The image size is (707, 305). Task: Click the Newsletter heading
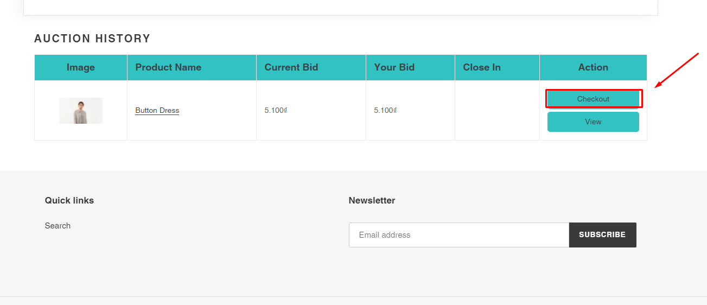click(x=372, y=201)
